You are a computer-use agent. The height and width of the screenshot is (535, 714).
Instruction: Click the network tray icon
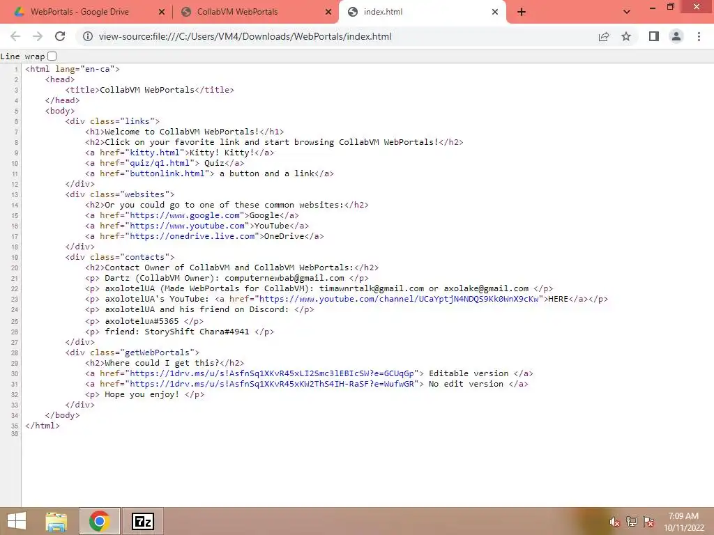[632, 521]
